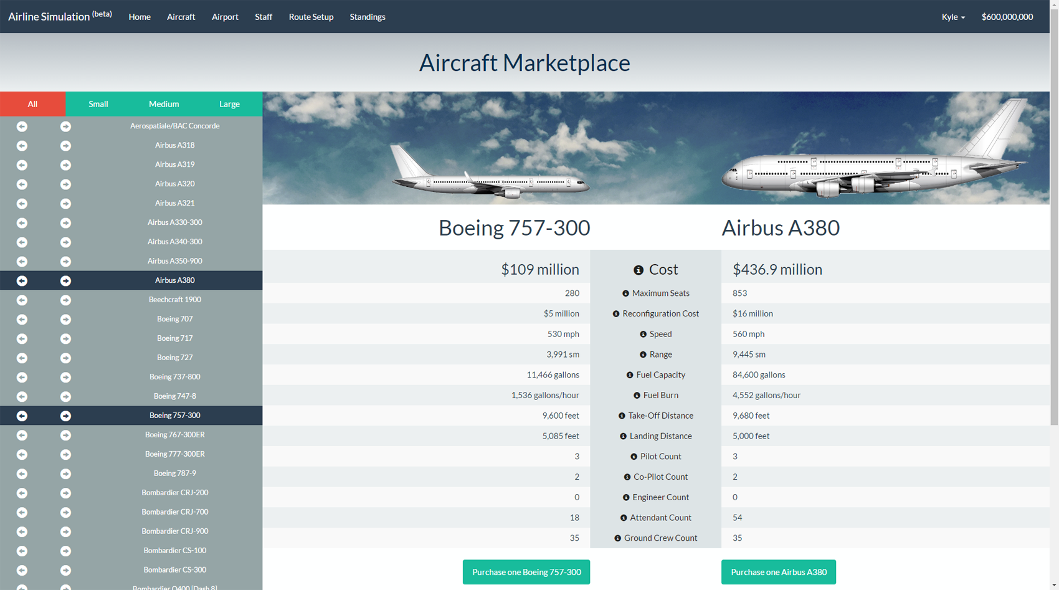This screenshot has width=1059, height=590.
Task: Click right arrow for Airbus A350-900
Action: click(x=65, y=262)
